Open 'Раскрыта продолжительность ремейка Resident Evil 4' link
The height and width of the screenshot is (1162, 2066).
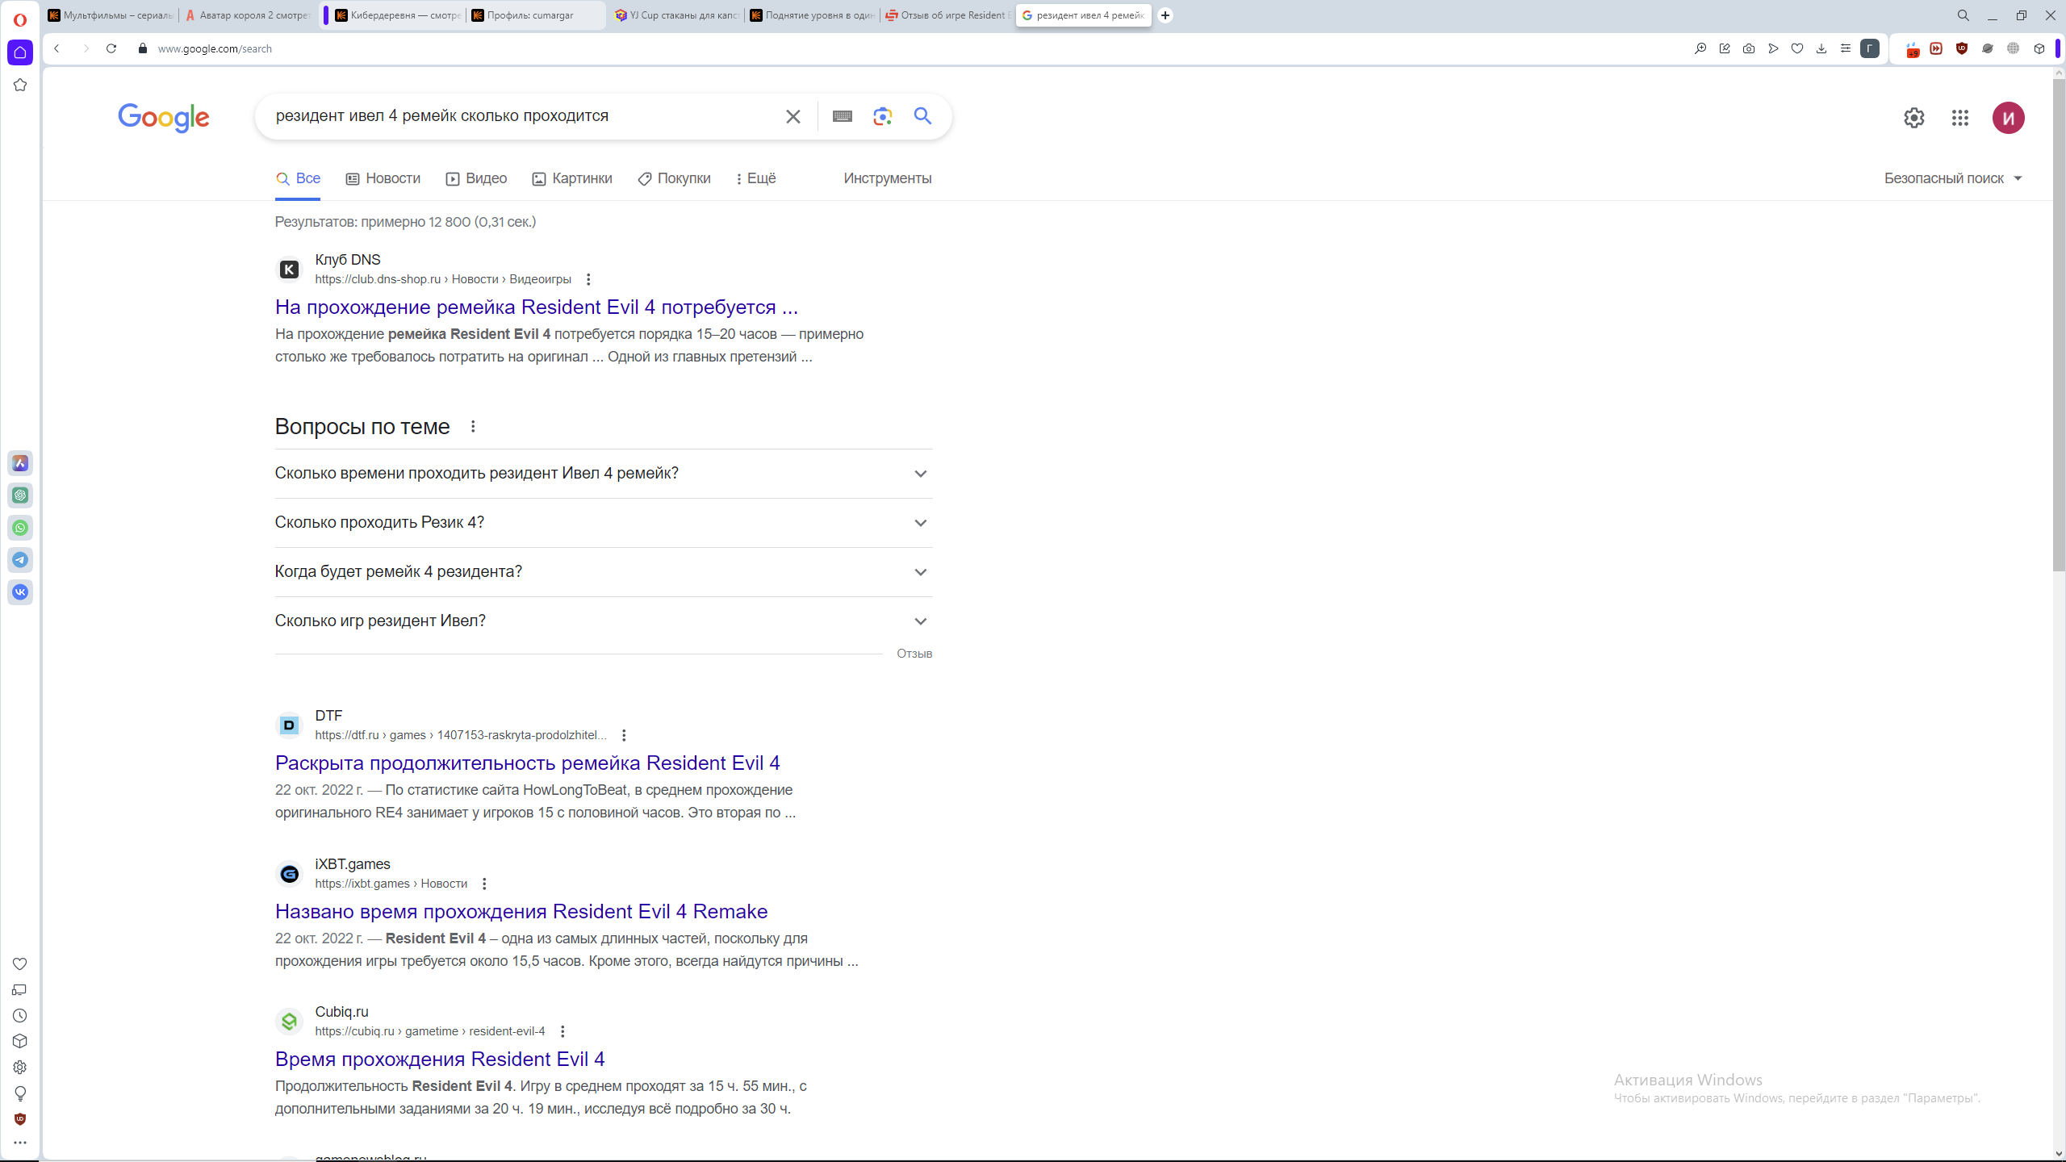pos(528,763)
